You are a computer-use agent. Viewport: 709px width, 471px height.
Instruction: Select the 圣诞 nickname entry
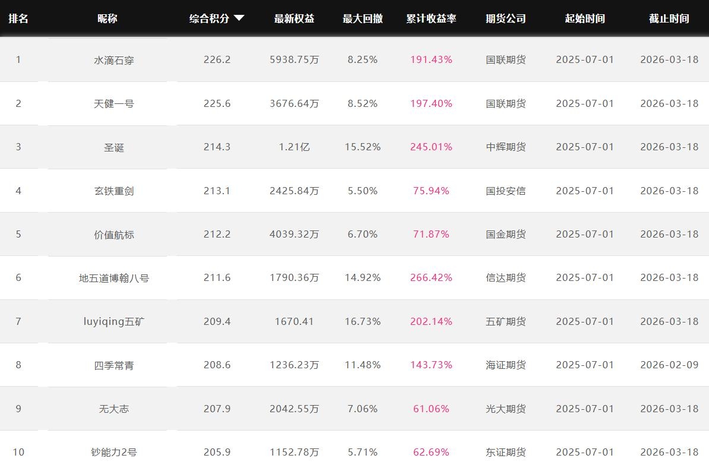pos(114,147)
